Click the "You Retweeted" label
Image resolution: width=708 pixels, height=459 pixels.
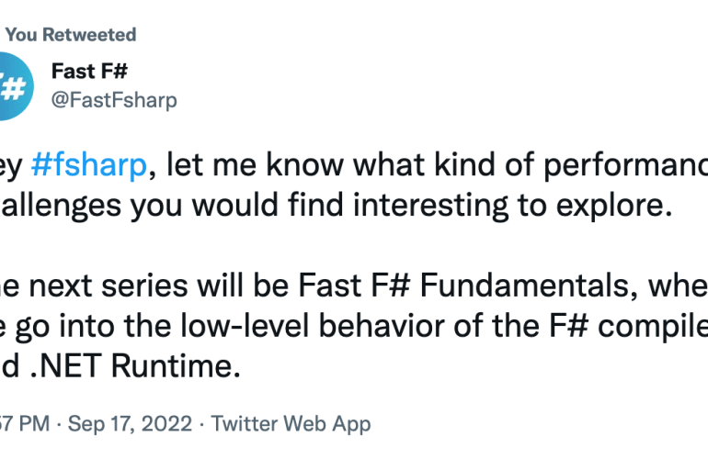[x=71, y=35]
